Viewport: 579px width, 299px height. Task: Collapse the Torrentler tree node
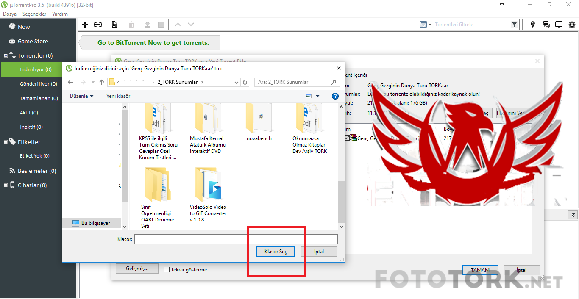click(6, 55)
